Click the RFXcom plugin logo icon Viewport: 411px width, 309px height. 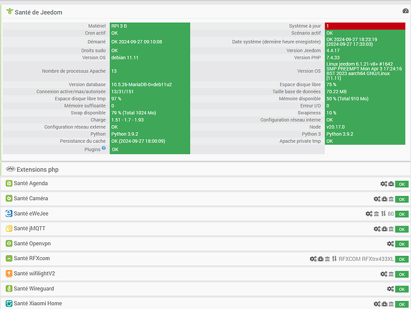[x=9, y=258]
